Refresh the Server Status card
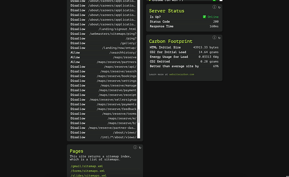Image resolution: width=289 pixels, height=177 pixels. tap(219, 7)
